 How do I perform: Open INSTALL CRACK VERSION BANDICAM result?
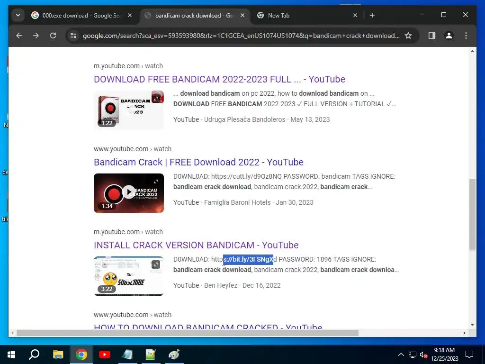[x=196, y=245]
